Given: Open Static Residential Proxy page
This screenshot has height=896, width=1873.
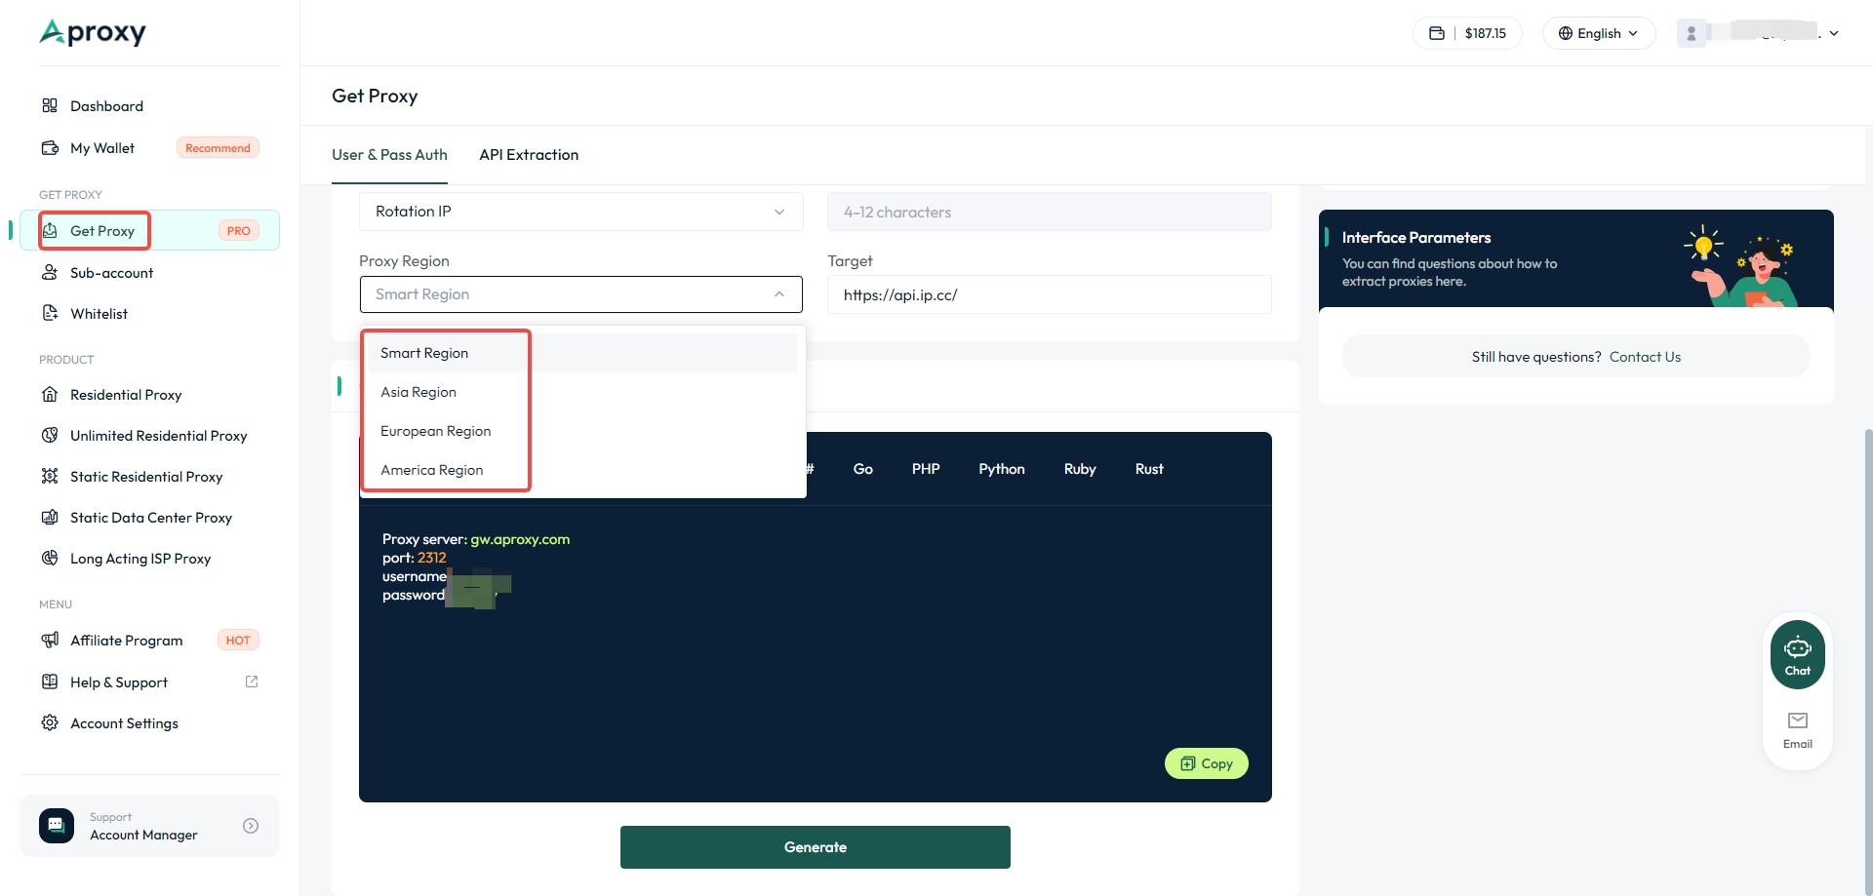Looking at the screenshot, I should pyautogui.click(x=146, y=477).
